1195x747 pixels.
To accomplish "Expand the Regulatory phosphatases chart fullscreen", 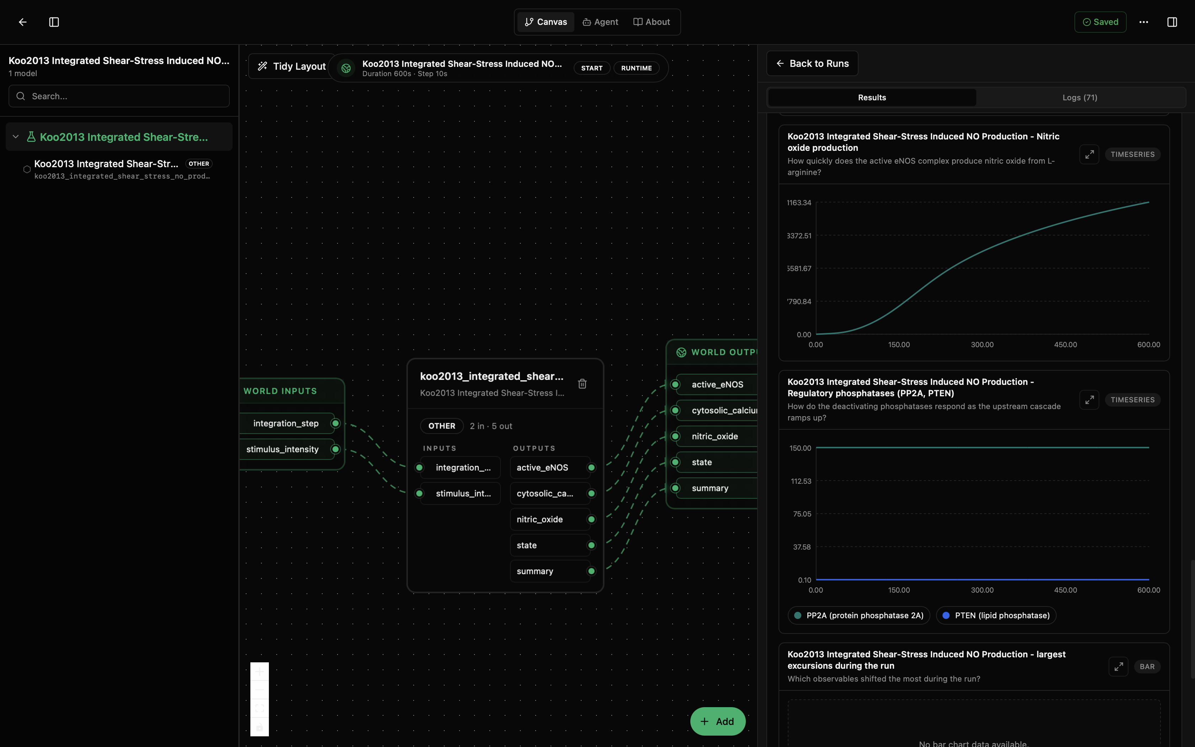I will click(1089, 400).
